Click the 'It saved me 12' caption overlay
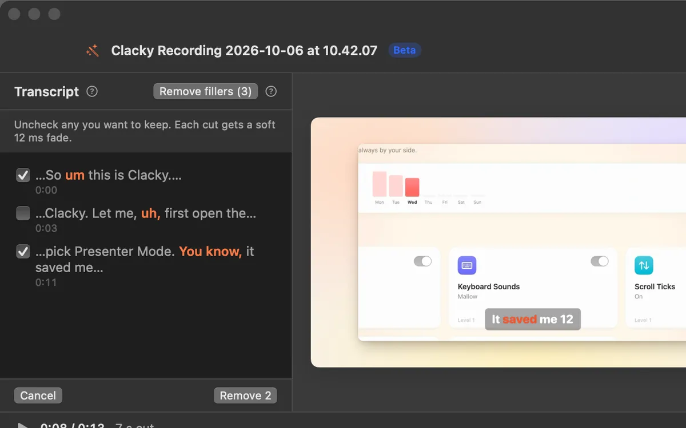Viewport: 686px width, 428px height. coord(533,320)
